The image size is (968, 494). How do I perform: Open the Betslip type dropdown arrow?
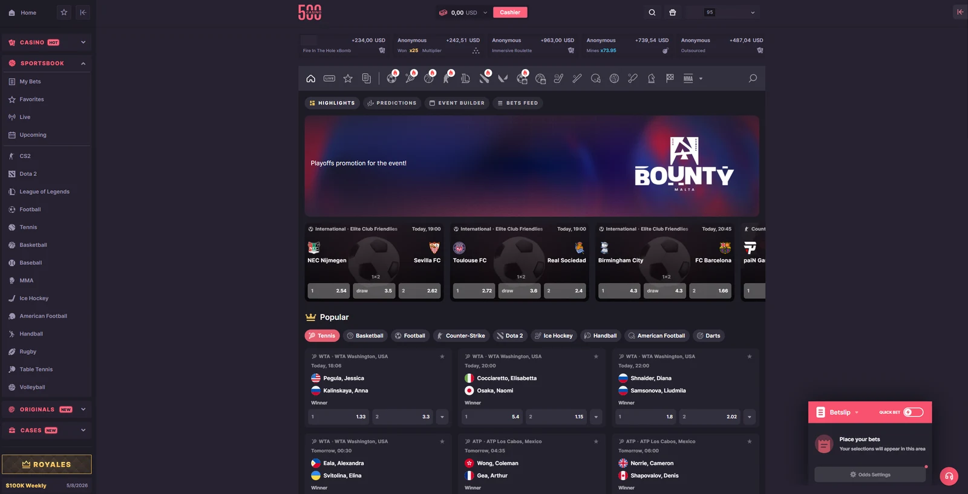tap(857, 412)
